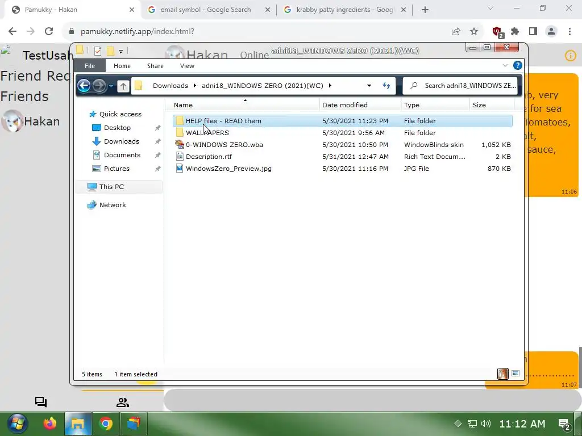Click the Chrome address bar URL
The height and width of the screenshot is (436, 582).
(138, 32)
